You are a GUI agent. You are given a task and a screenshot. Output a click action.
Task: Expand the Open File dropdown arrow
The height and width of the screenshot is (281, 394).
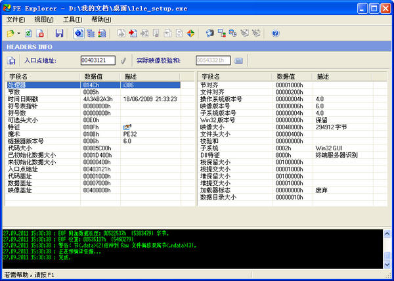19,33
